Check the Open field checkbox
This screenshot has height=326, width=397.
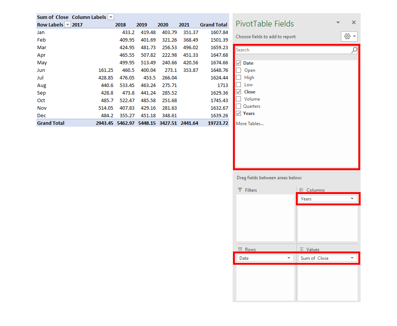click(x=239, y=70)
